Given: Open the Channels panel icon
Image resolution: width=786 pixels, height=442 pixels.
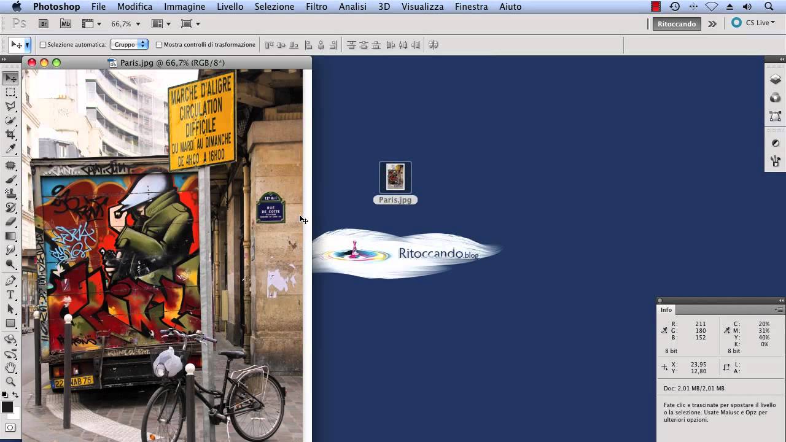Looking at the screenshot, I should 775,98.
